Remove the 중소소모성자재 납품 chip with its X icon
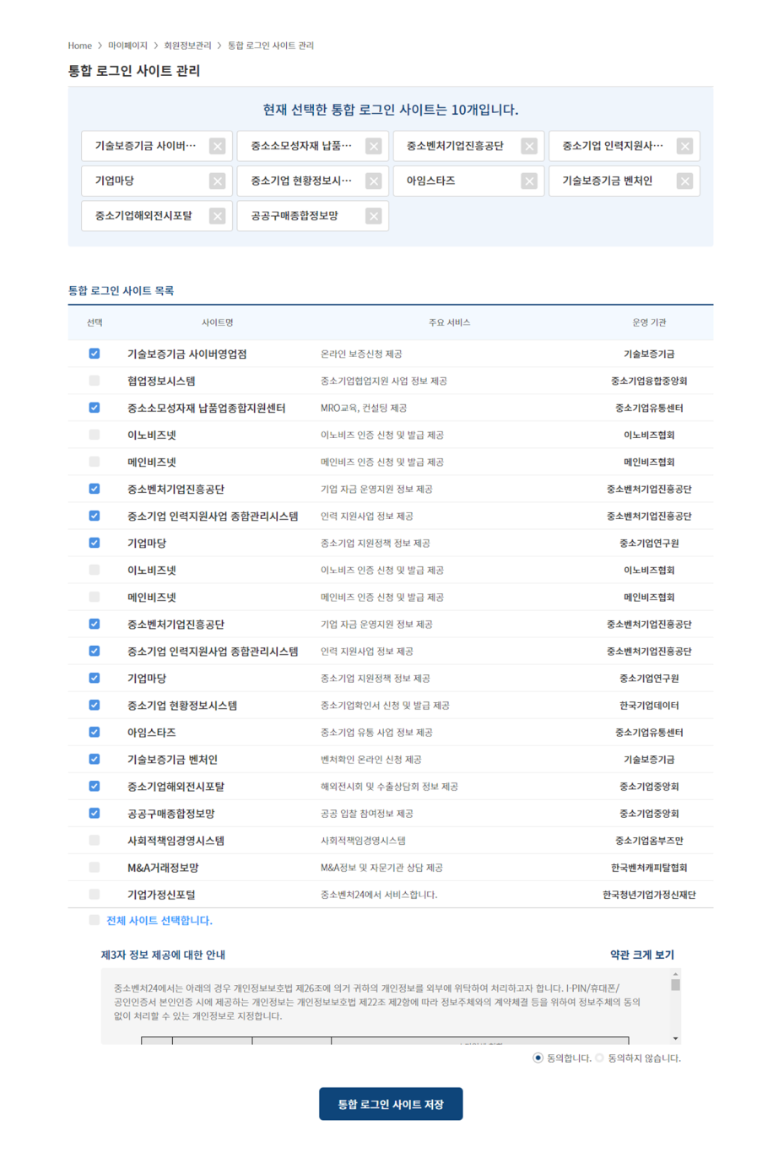 click(374, 146)
